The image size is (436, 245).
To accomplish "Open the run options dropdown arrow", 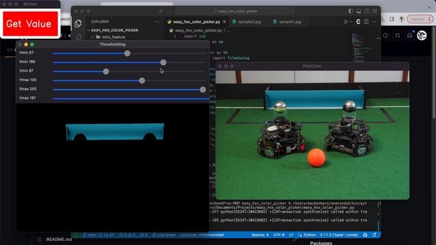I will click(352, 22).
